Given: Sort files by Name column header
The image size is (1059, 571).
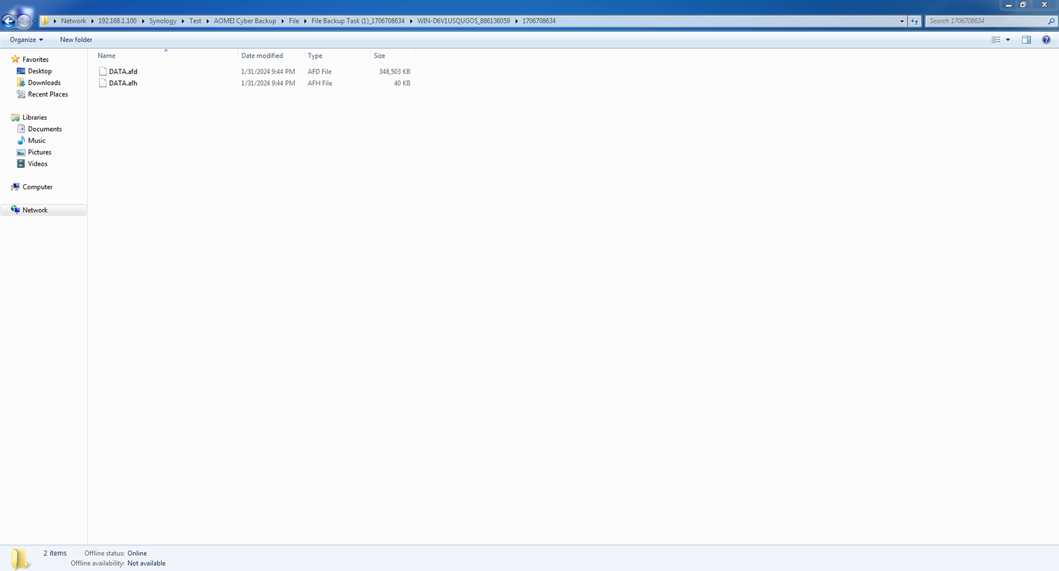Looking at the screenshot, I should pos(107,56).
